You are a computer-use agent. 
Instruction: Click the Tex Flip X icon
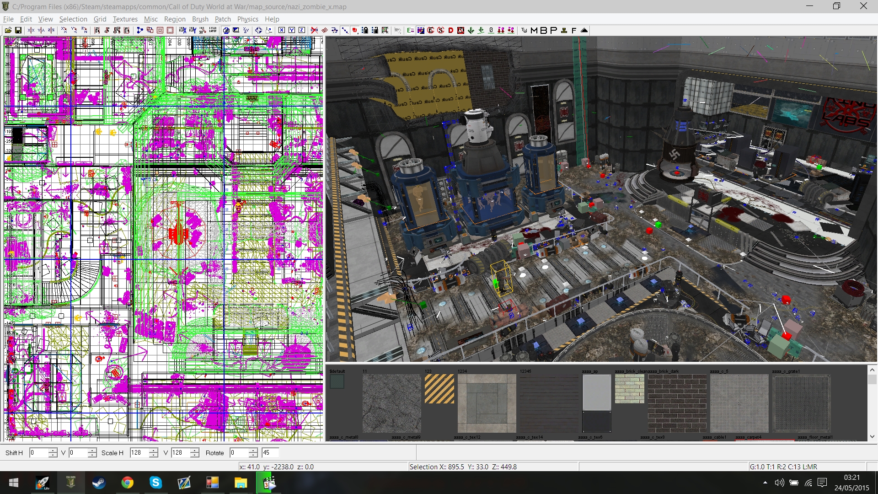182,30
